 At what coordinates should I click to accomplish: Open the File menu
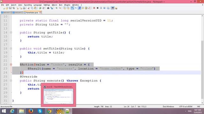(x=3, y=5)
